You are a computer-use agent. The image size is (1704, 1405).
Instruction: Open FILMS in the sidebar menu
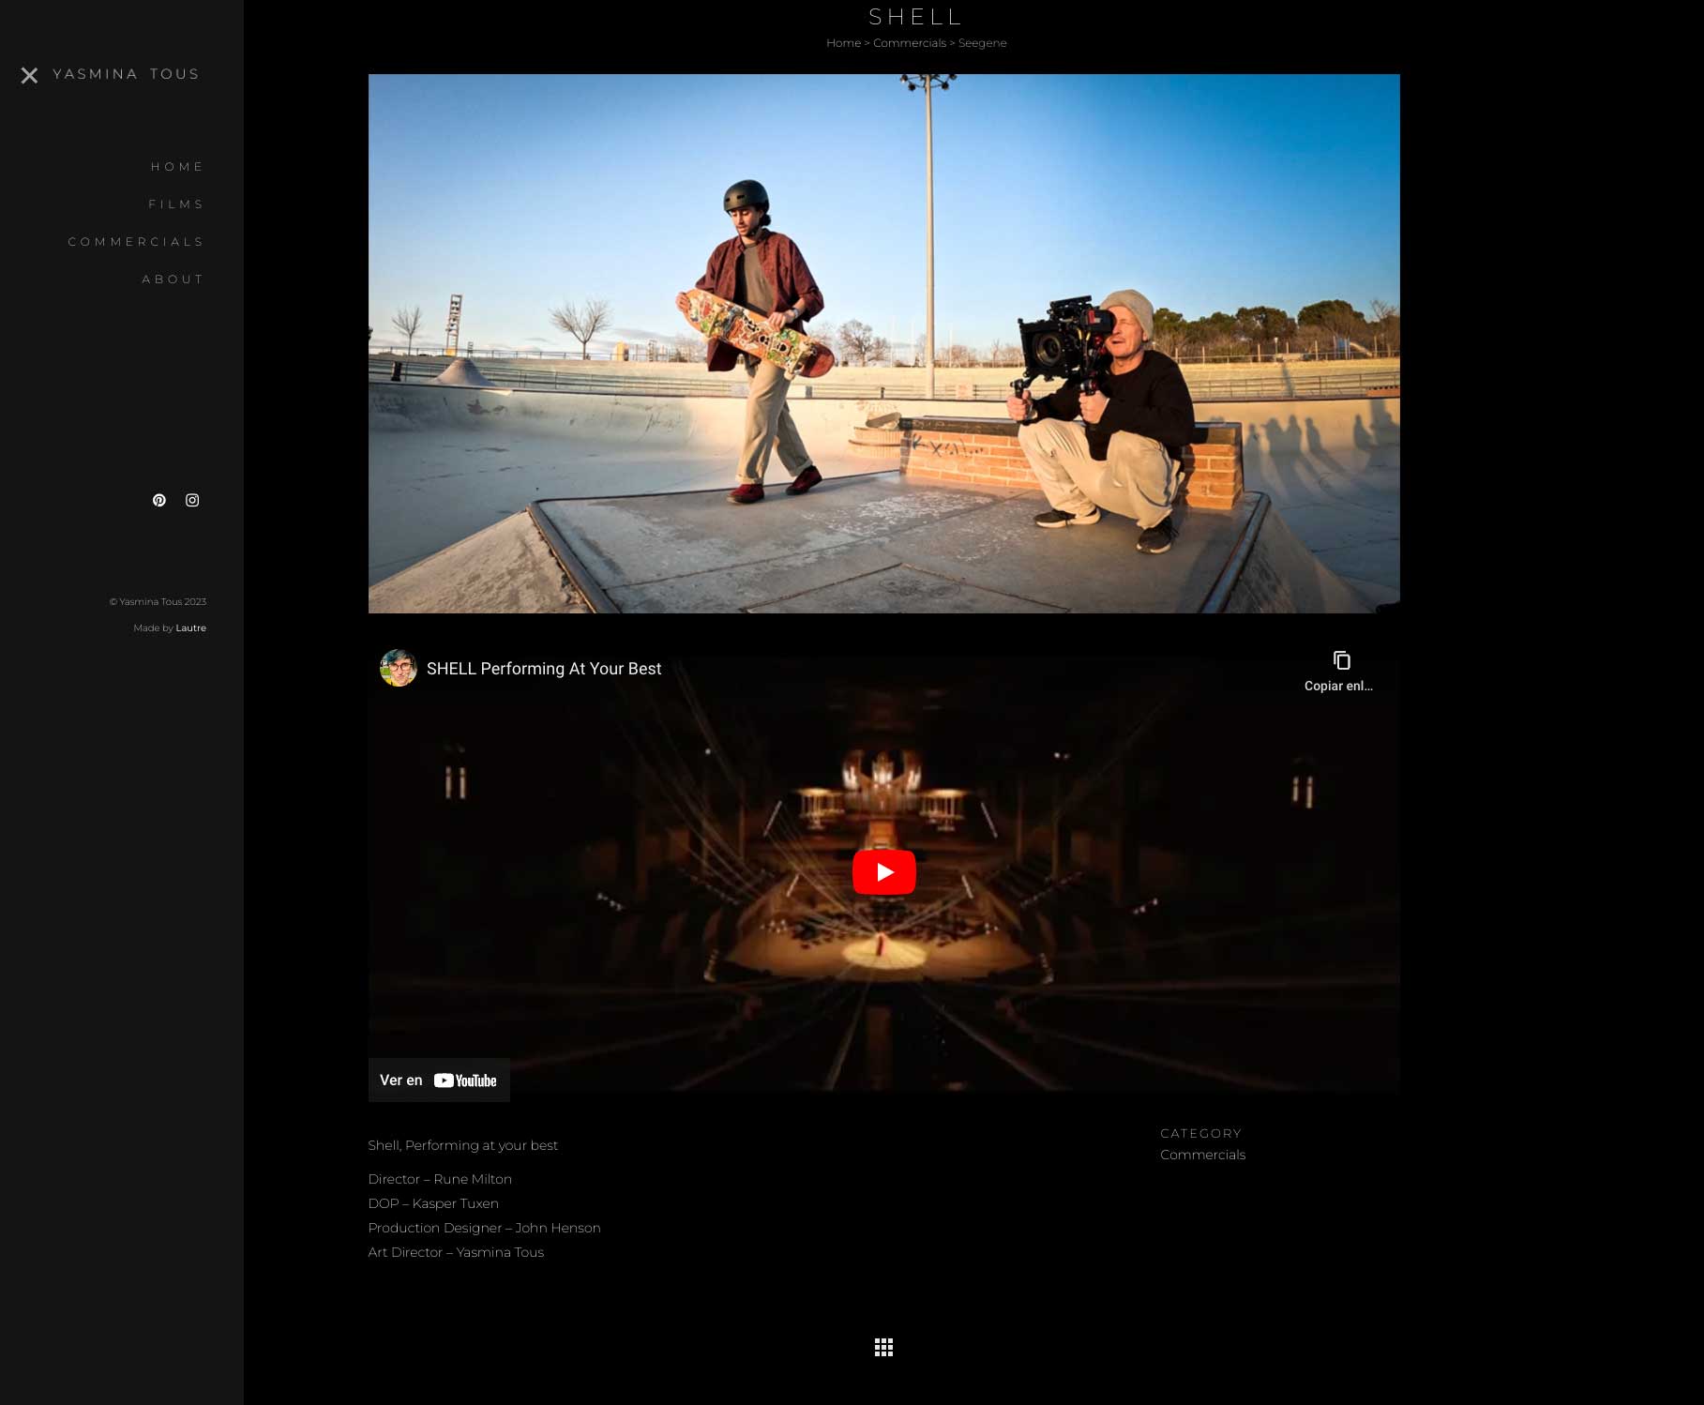pos(176,204)
